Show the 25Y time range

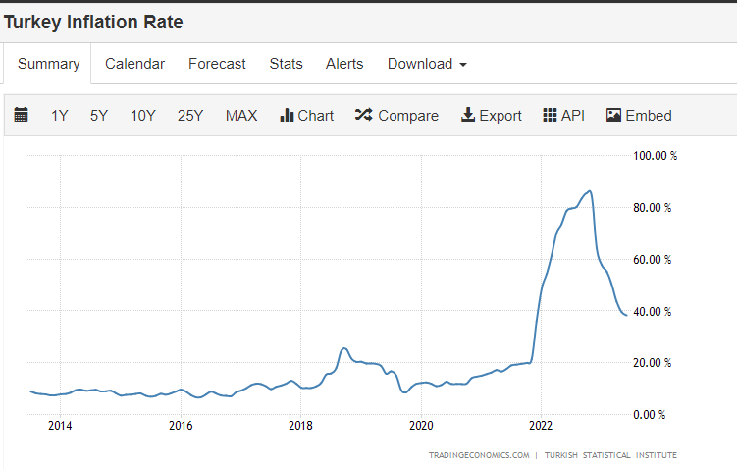click(x=190, y=115)
